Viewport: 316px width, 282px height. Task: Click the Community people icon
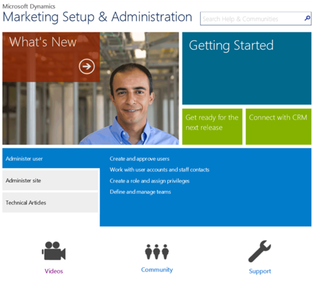[157, 252]
